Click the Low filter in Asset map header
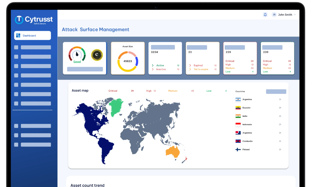 point(209,91)
